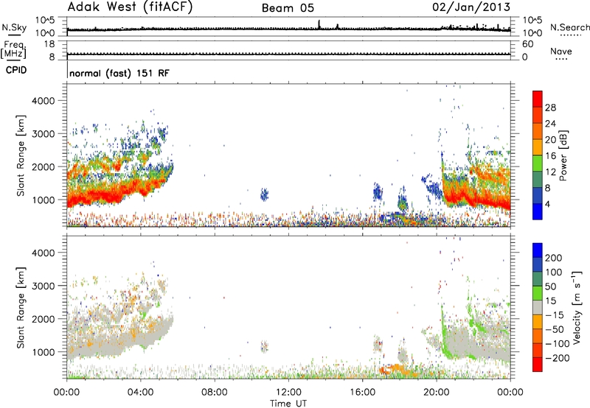Viewport: 590px width, 408px height.
Task: Click the "Time UT" axis label
Action: tap(288, 404)
